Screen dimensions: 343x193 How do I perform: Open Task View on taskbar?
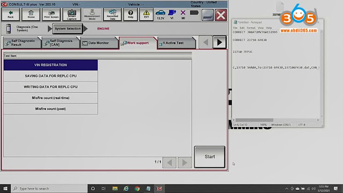tap(103, 188)
